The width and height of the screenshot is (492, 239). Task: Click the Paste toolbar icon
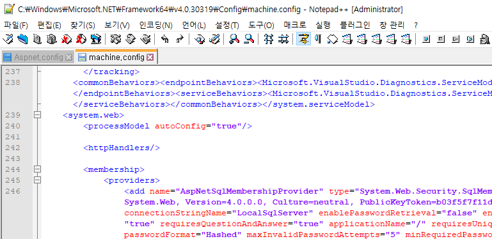145,39
